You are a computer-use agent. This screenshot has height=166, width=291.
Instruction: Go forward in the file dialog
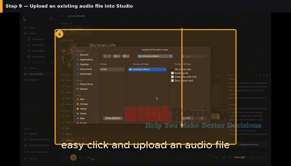[109, 56]
